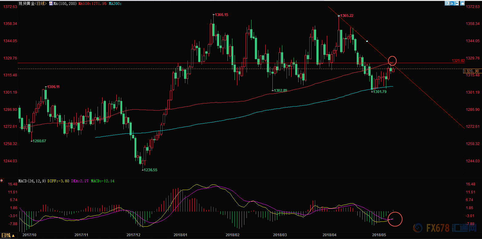Click the 1365.22 peak price label
Viewport: 482px width, 239px height.
(x=347, y=15)
